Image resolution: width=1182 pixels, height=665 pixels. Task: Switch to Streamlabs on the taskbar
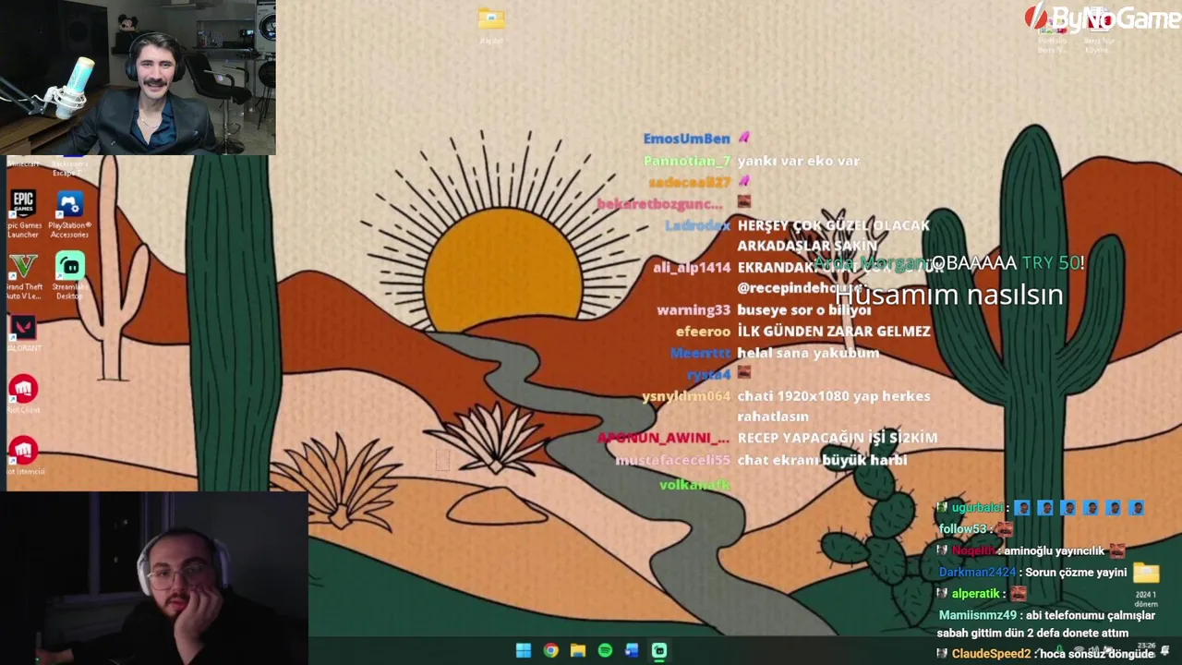click(659, 650)
